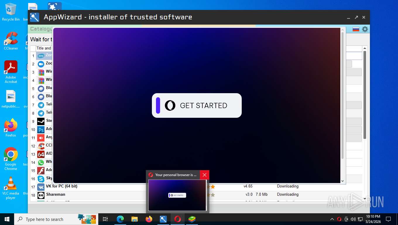This screenshot has width=398, height=225.
Task: Click the AppWizard list scrollbar up arrow
Action: pyautogui.click(x=365, y=48)
